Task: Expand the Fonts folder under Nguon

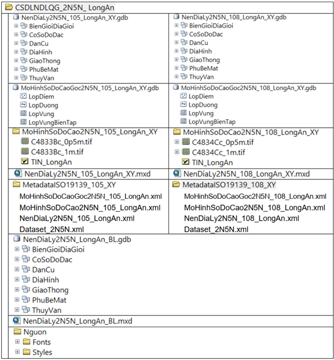Action: pos(17,342)
